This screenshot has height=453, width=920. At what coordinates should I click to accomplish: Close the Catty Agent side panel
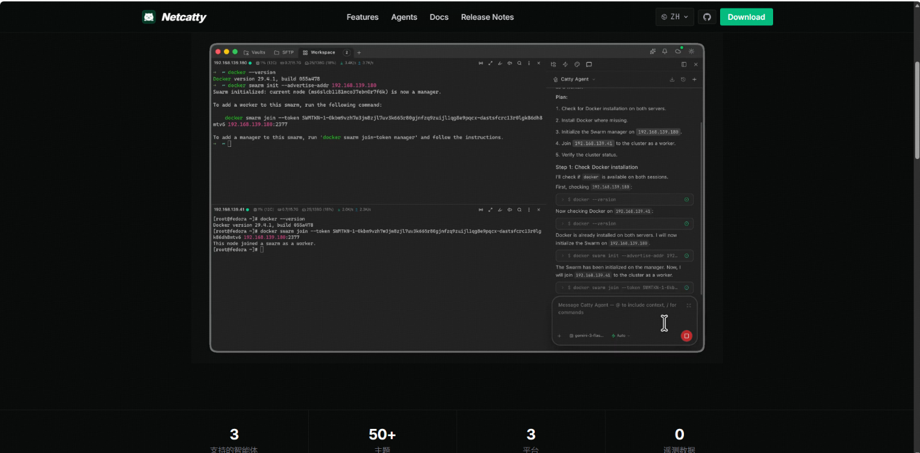[696, 64]
